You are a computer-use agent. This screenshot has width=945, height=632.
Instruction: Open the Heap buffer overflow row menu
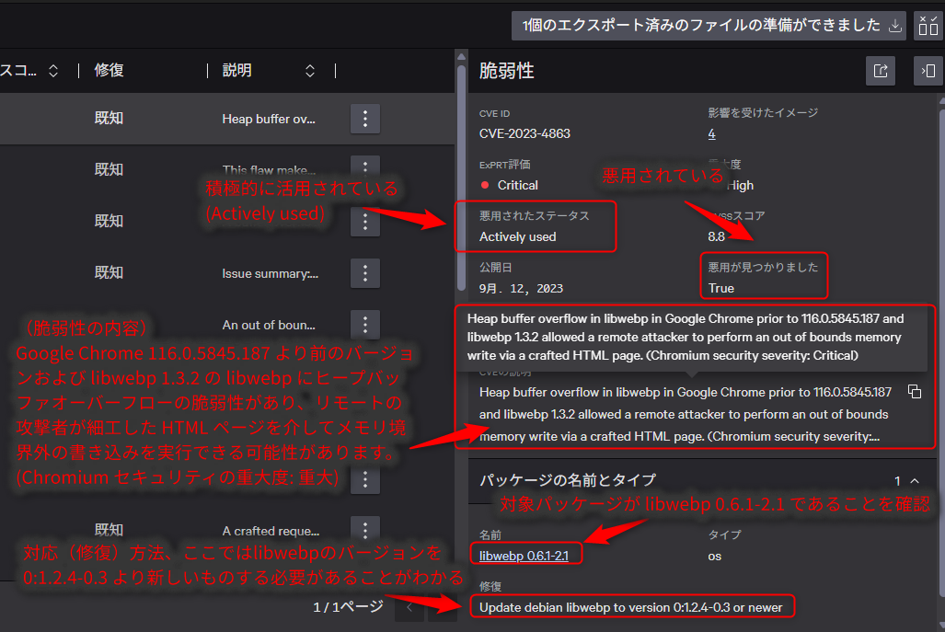click(x=364, y=119)
